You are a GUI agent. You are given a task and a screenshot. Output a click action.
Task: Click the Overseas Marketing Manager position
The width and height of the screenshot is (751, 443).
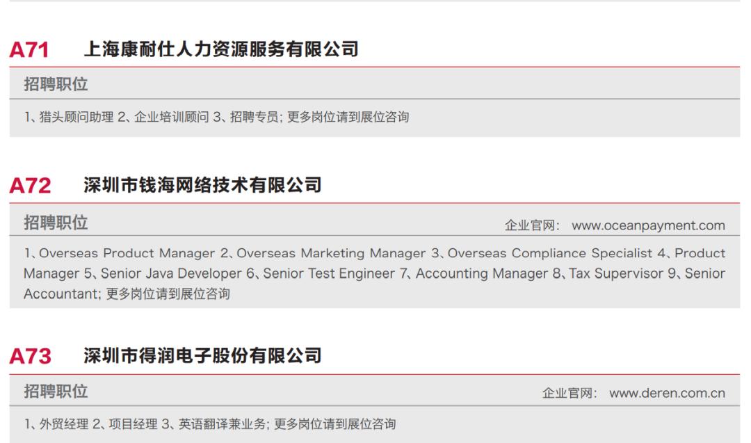coord(330,253)
